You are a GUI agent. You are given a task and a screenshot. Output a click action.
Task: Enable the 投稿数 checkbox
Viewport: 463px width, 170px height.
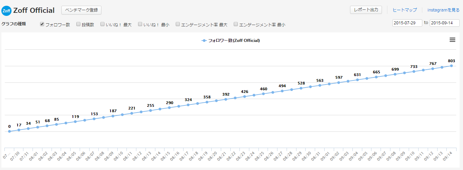click(78, 24)
